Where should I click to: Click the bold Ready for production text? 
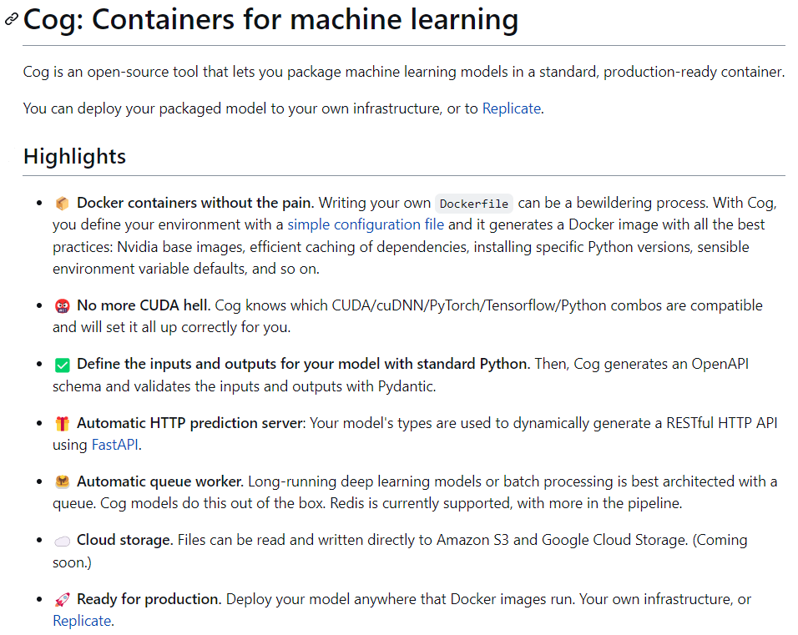149,600
